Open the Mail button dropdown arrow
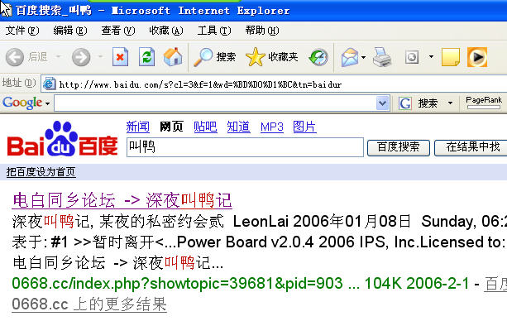 point(363,58)
